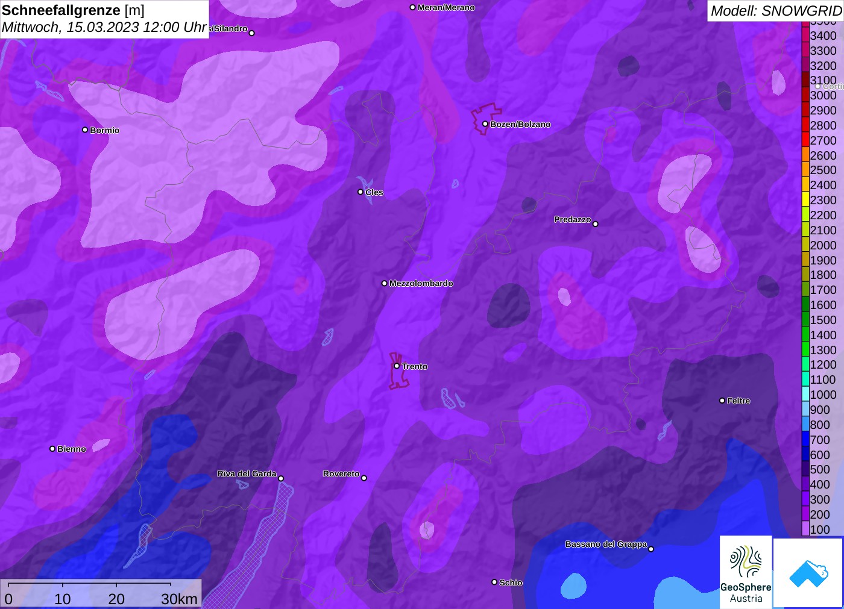Select the Silandro marker dot
This screenshot has width=844, height=609.
click(252, 33)
